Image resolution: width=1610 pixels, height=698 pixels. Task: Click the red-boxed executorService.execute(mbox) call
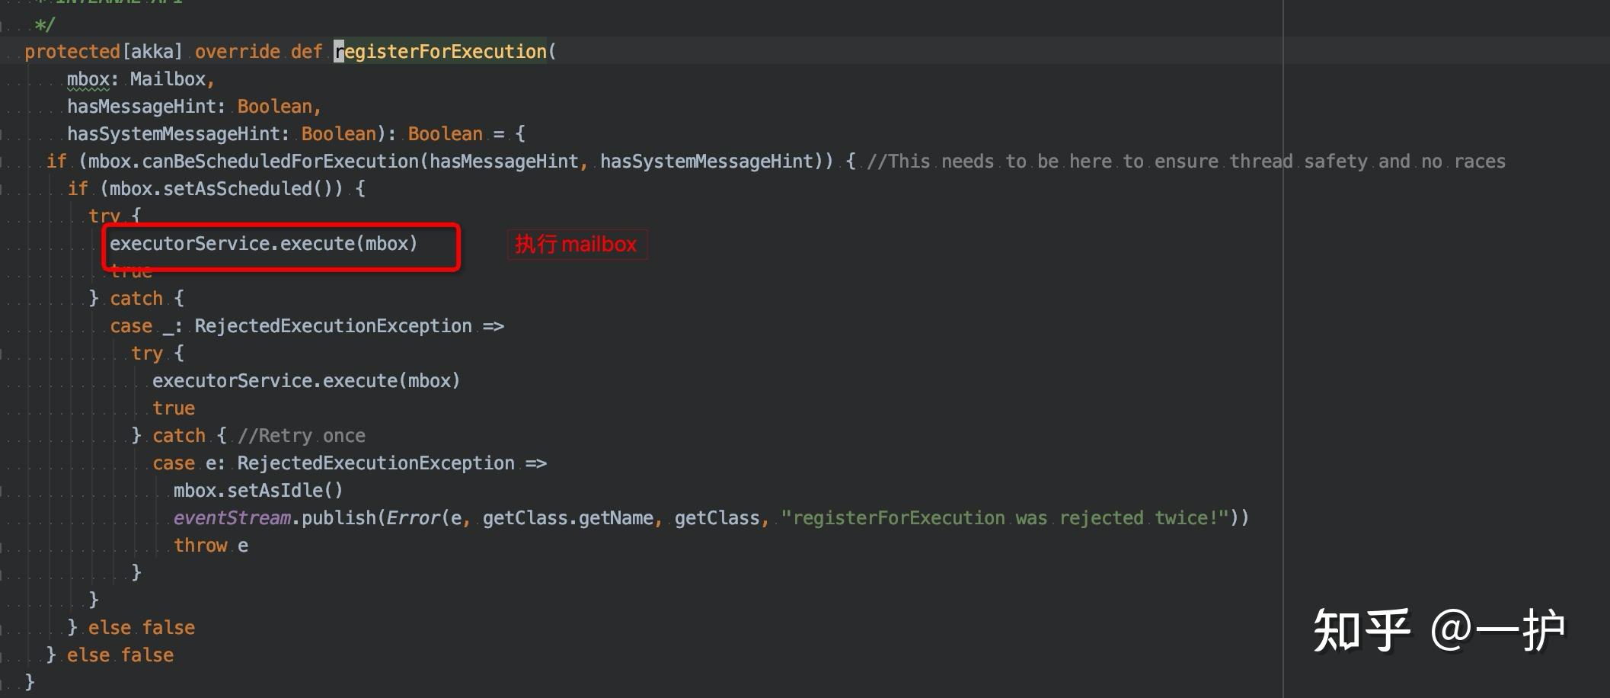264,244
